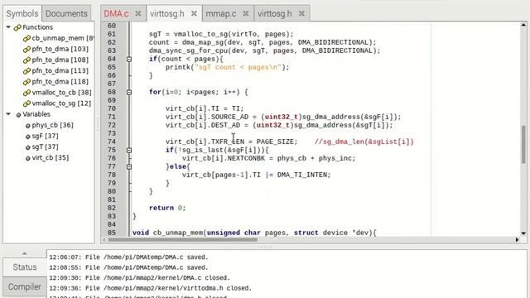Jump to pfn_to_dma [108] symbol
530x298 pixels.
coord(60,60)
